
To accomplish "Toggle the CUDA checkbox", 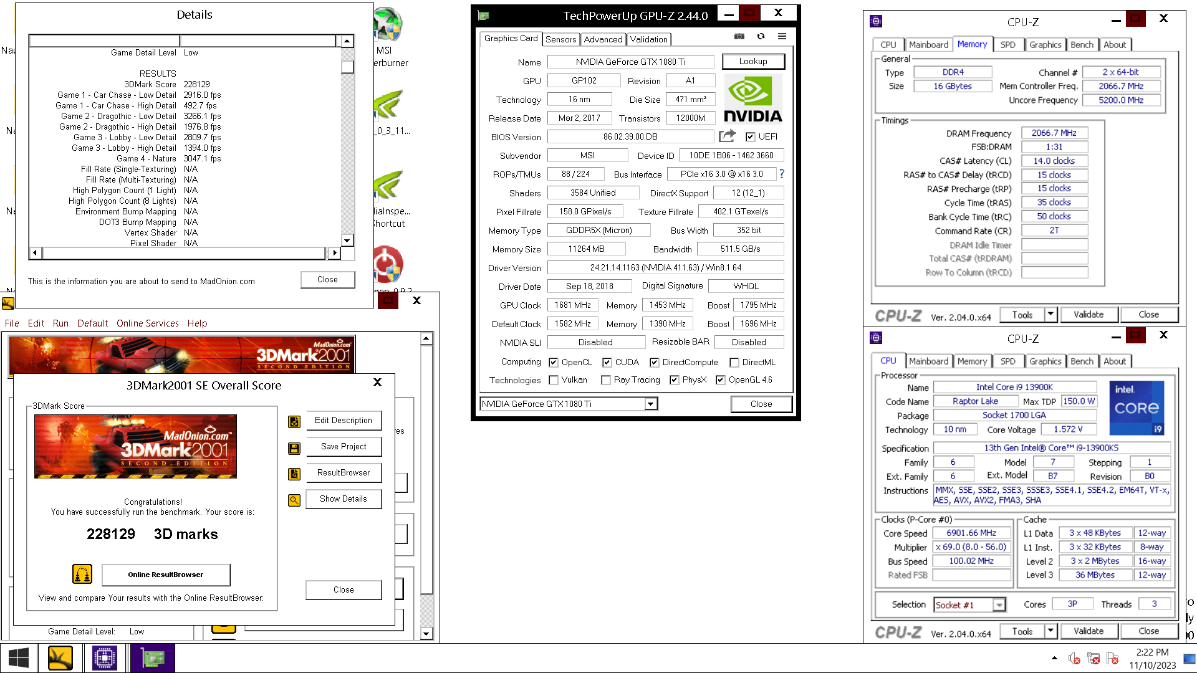I will [x=607, y=363].
